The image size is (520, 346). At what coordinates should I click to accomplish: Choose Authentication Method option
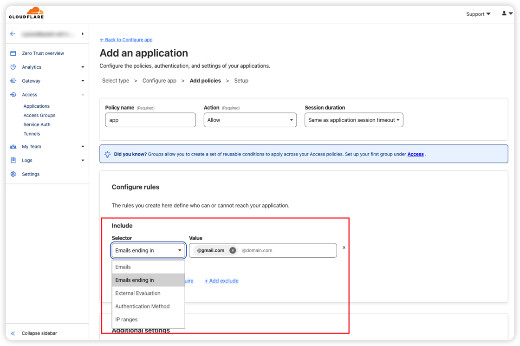[x=148, y=307]
